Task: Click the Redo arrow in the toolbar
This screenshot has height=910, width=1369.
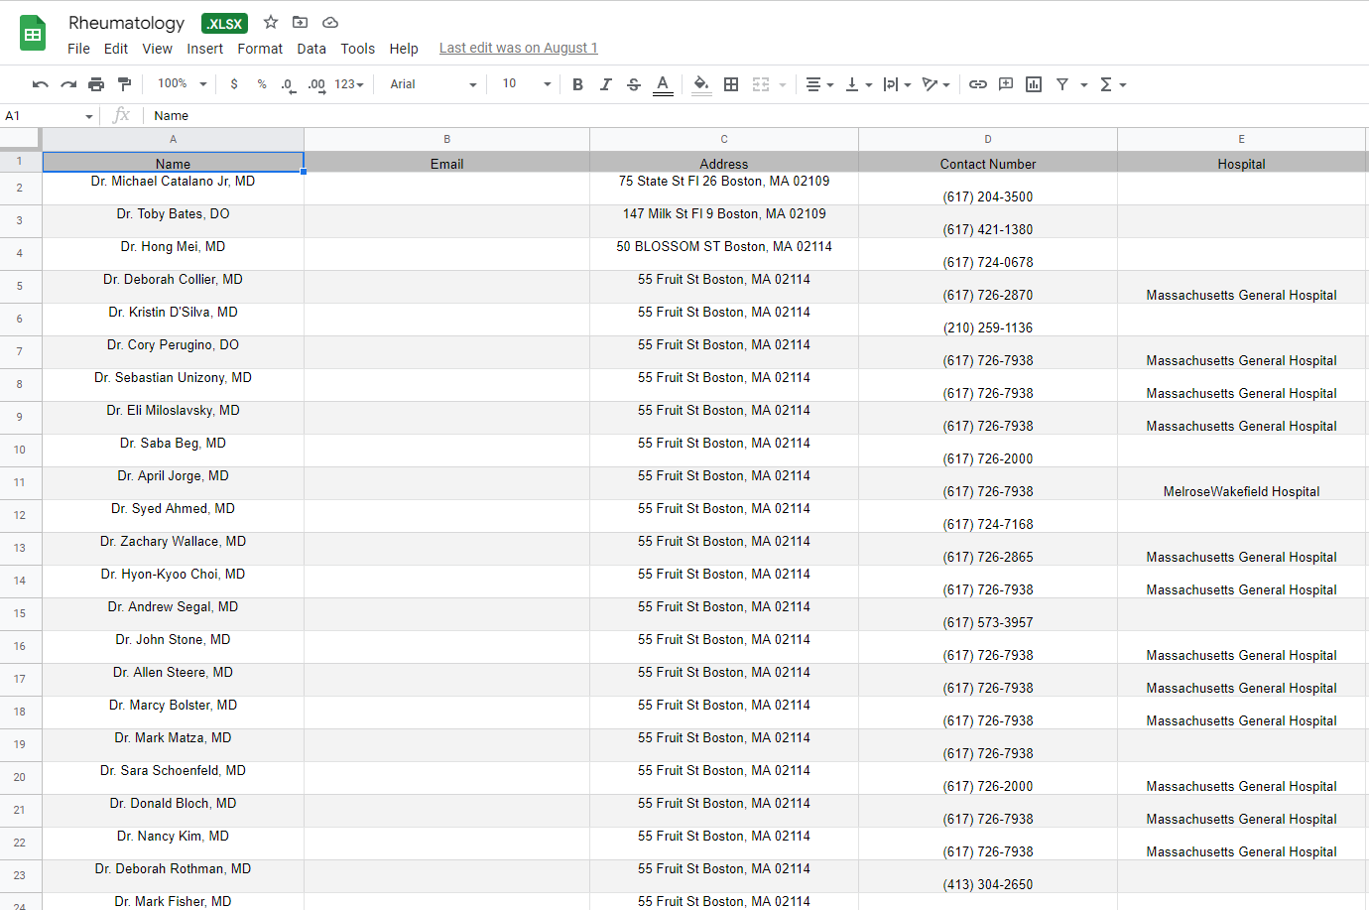Action: point(68,84)
